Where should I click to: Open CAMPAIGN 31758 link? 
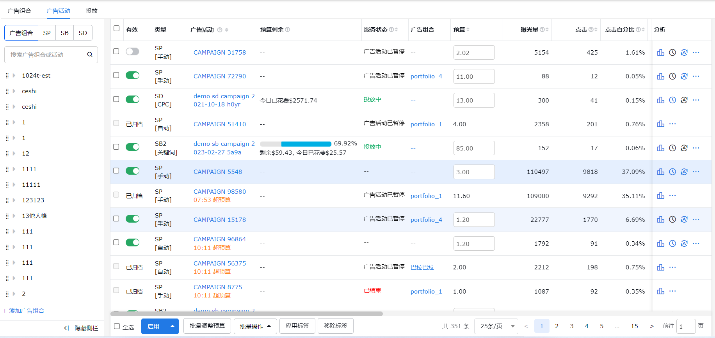pos(220,53)
